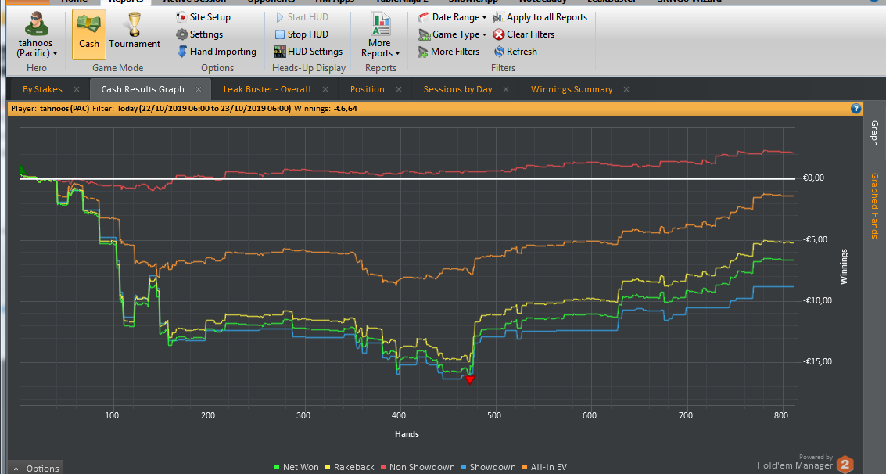Expand the Options panel at bottom left
The width and height of the screenshot is (886, 474).
[36, 469]
